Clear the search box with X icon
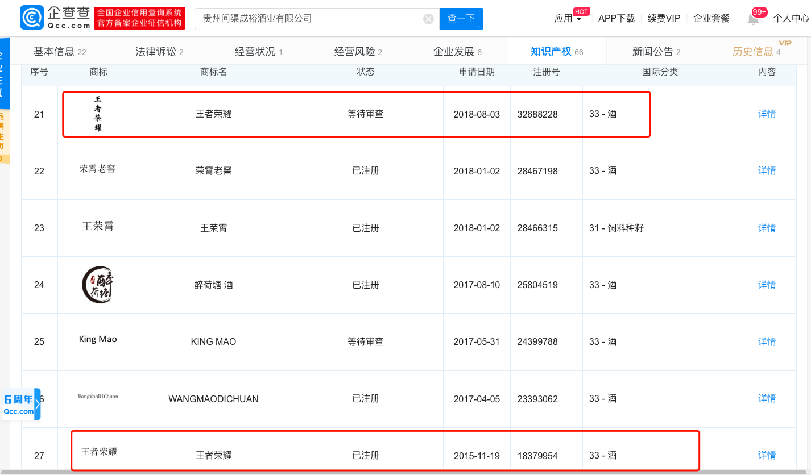This screenshot has width=811, height=475. [x=428, y=19]
